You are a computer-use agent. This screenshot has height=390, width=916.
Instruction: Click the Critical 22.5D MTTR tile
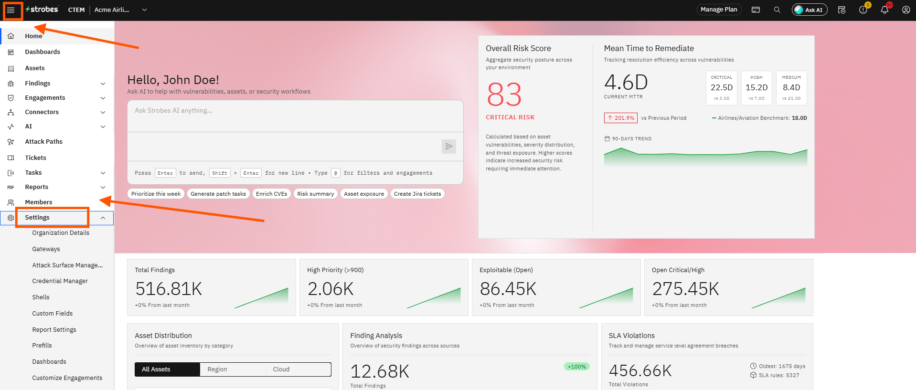[x=722, y=88]
